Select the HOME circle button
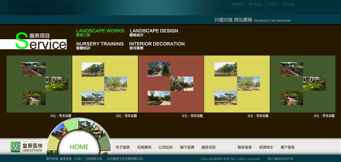 [79, 147]
